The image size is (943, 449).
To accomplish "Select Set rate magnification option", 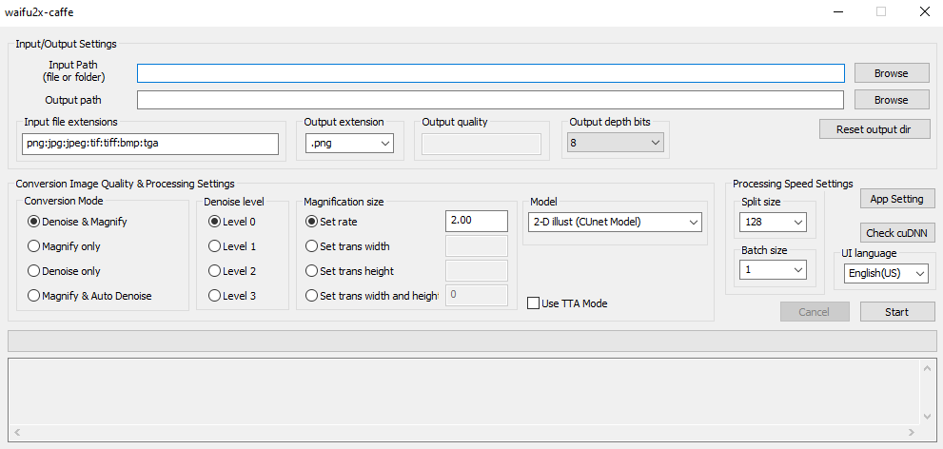I will point(331,222).
